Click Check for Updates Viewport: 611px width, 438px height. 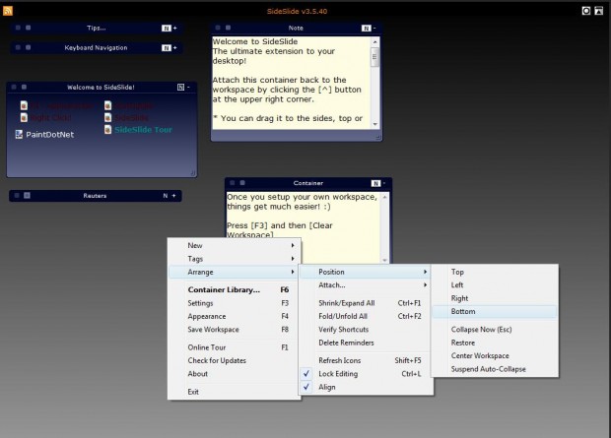tap(235, 360)
